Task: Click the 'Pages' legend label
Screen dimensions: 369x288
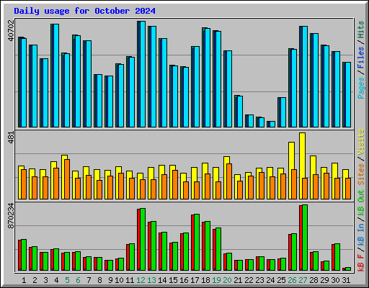Action: (361, 88)
